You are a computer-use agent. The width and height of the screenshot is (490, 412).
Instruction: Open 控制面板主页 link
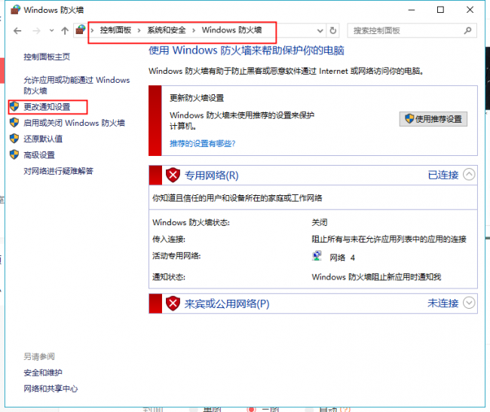47,56
